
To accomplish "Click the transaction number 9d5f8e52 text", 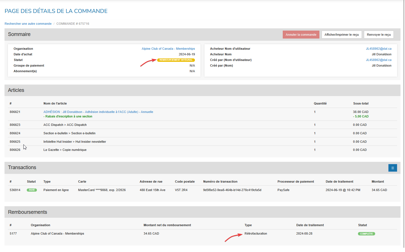I will (232, 190).
